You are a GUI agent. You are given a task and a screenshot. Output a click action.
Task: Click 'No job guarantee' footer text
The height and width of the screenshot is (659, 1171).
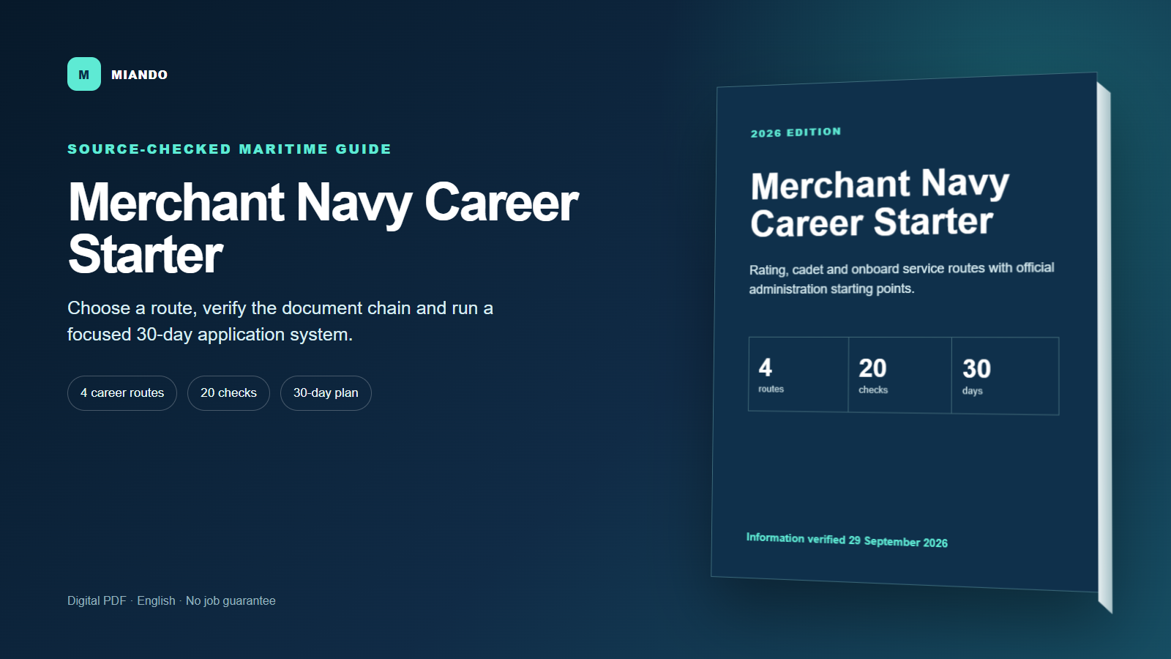(231, 600)
